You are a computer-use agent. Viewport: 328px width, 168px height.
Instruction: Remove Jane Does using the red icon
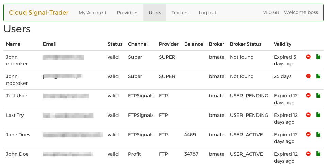tap(308, 135)
